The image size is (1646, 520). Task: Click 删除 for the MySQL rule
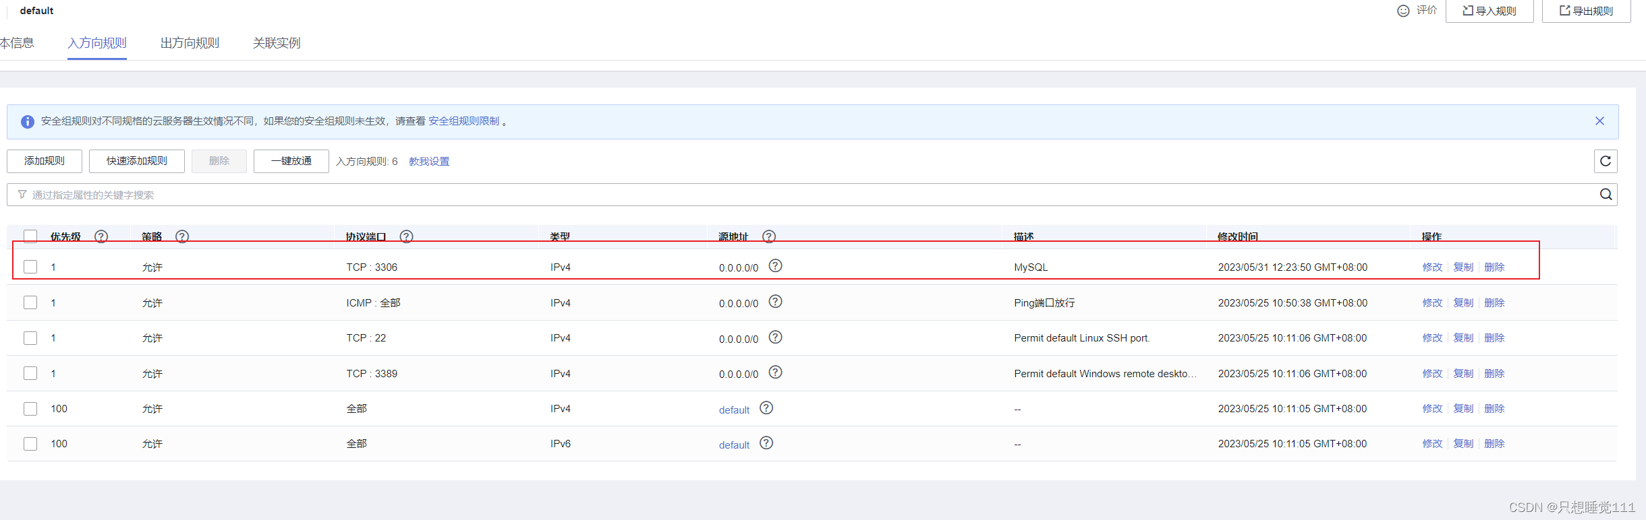point(1494,267)
